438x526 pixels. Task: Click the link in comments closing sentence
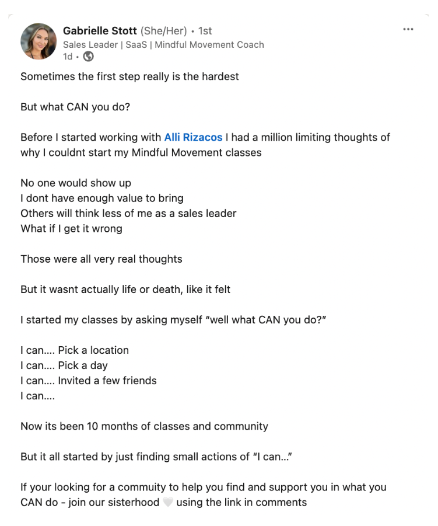coord(204,495)
